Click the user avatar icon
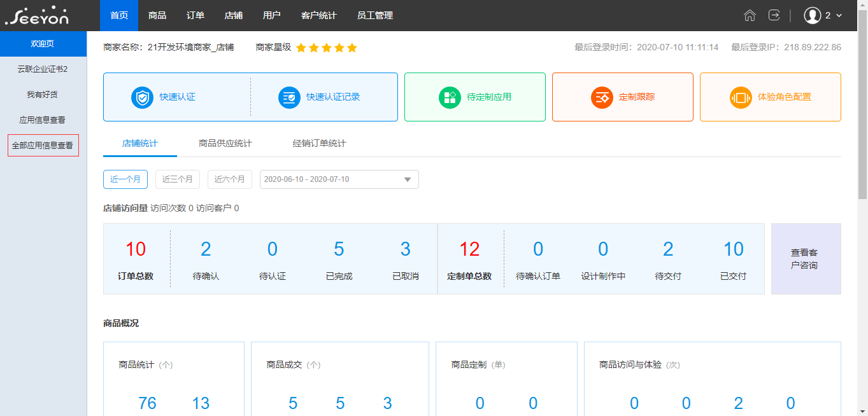Image resolution: width=868 pixels, height=416 pixels. (812, 15)
